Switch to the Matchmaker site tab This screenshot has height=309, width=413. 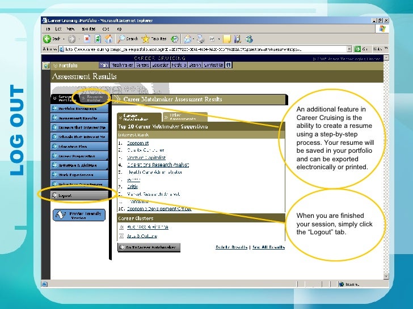(x=122, y=65)
